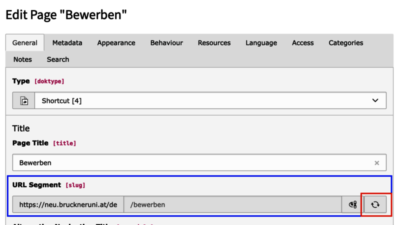Open the Search tab
This screenshot has height=225, width=400.
point(58,59)
